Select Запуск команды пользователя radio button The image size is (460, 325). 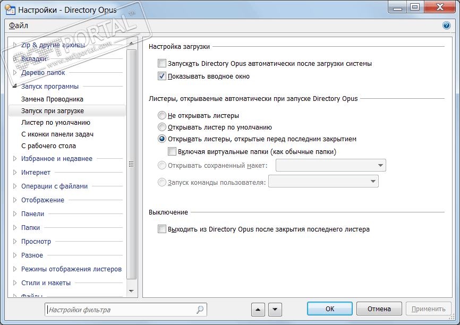[x=161, y=182]
